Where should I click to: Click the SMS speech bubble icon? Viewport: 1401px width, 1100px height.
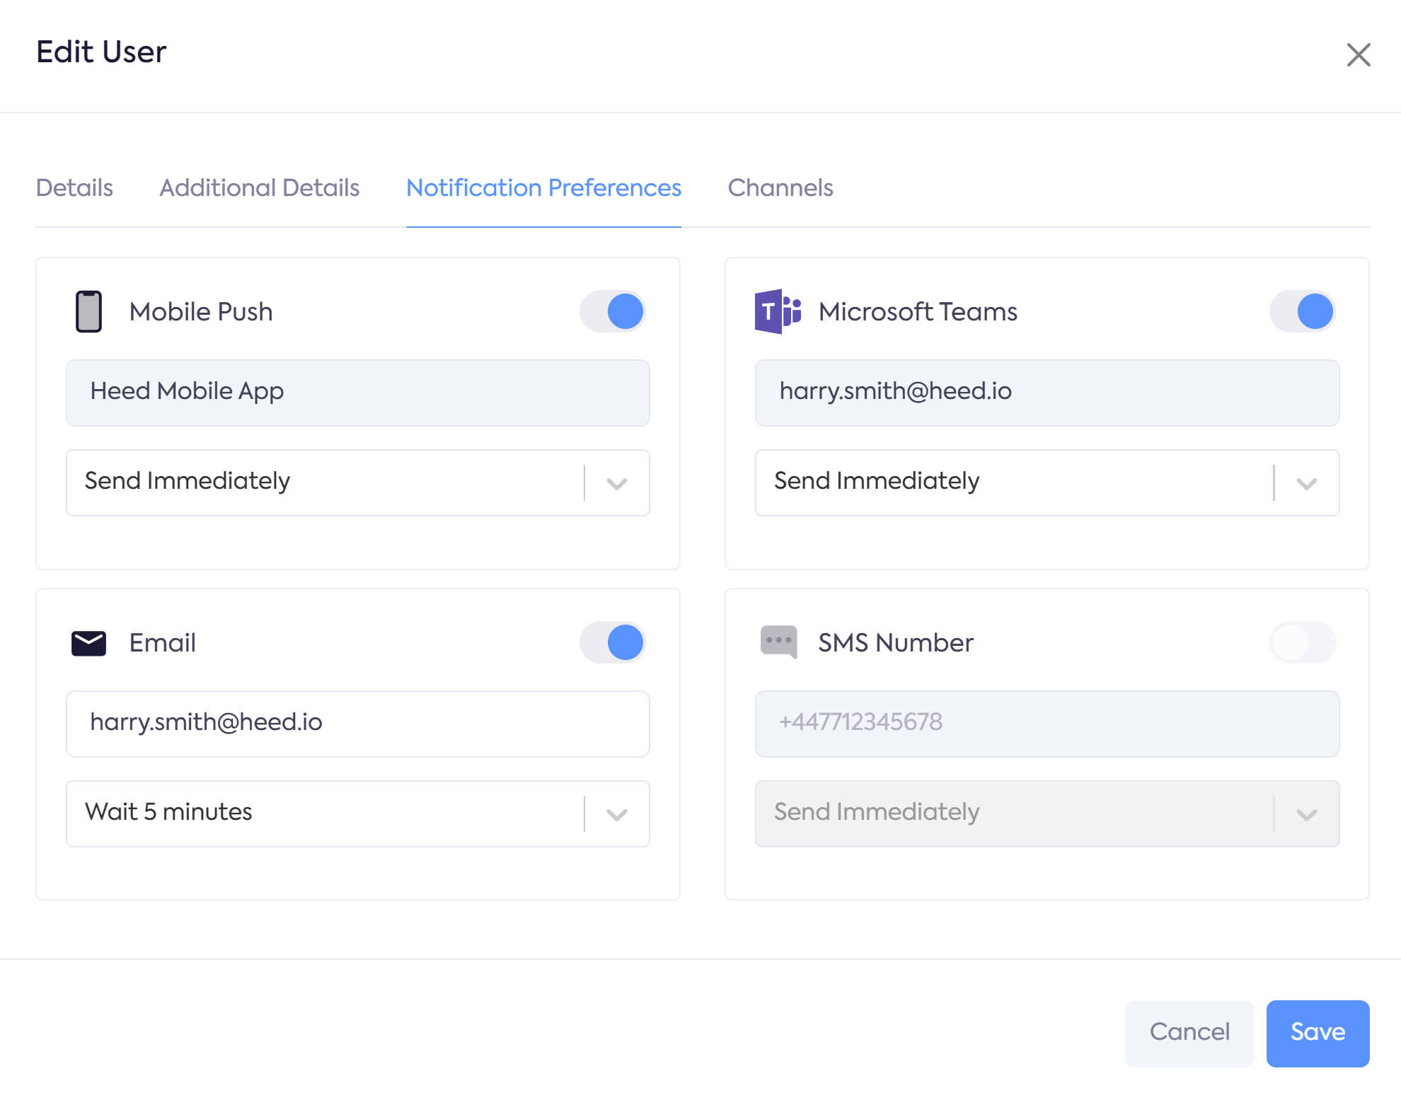778,642
